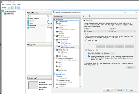The height and width of the screenshot is (94, 139).
Task: Choose the Physical hard disk radio option
Action: [x=86, y=50]
